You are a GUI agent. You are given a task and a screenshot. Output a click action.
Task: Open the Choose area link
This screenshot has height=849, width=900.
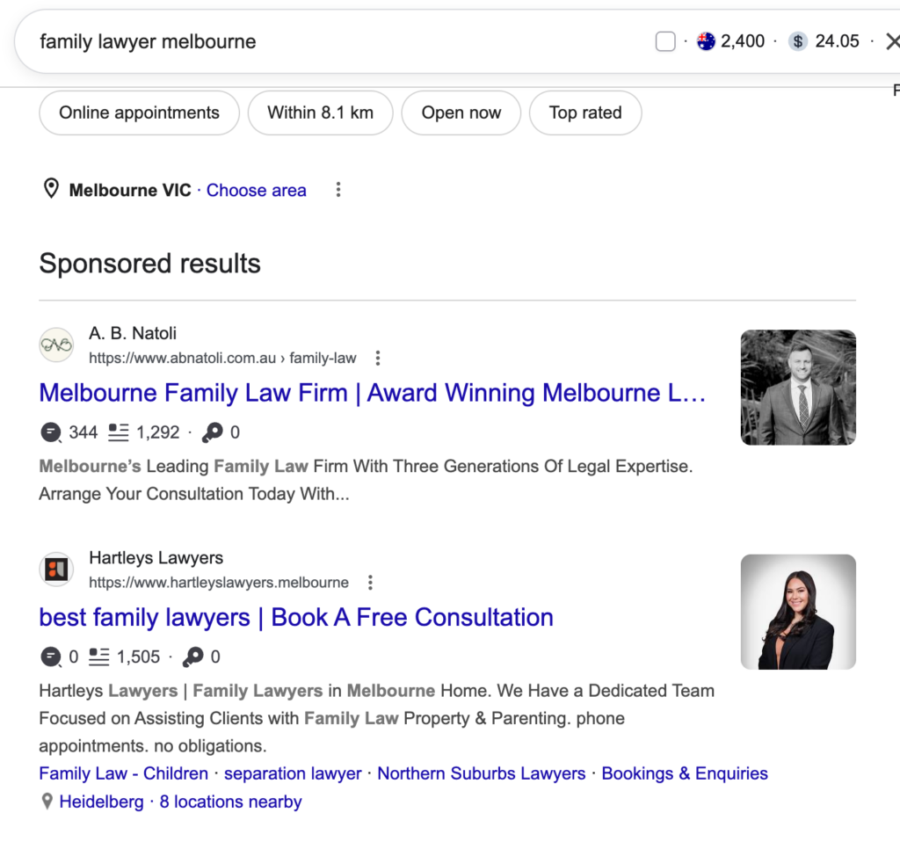click(256, 190)
